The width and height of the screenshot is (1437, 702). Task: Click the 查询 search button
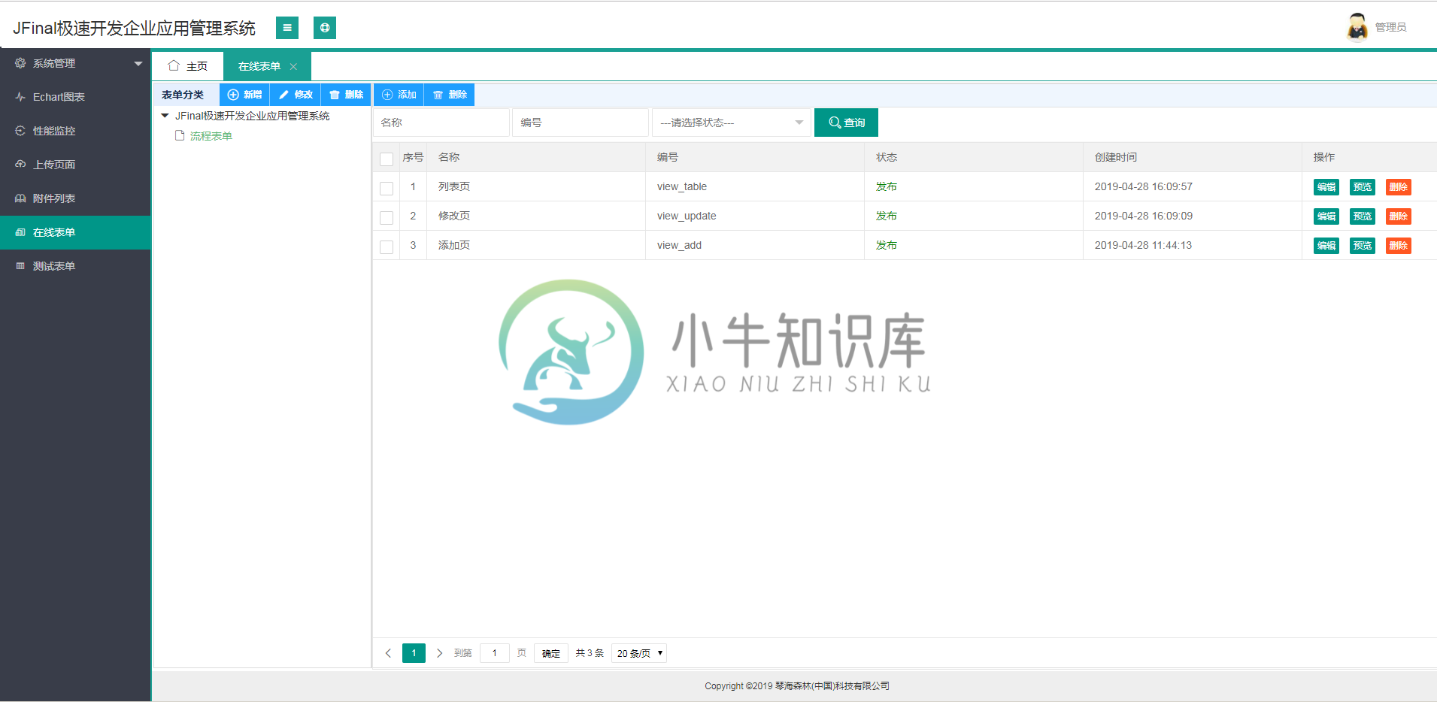click(846, 123)
